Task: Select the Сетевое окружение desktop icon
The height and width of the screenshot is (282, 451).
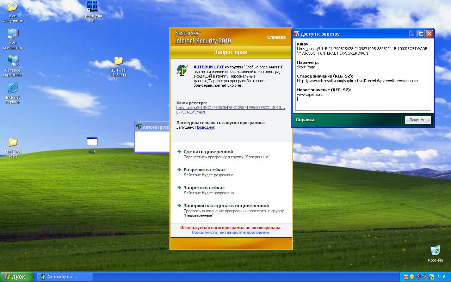Action: coord(13,66)
